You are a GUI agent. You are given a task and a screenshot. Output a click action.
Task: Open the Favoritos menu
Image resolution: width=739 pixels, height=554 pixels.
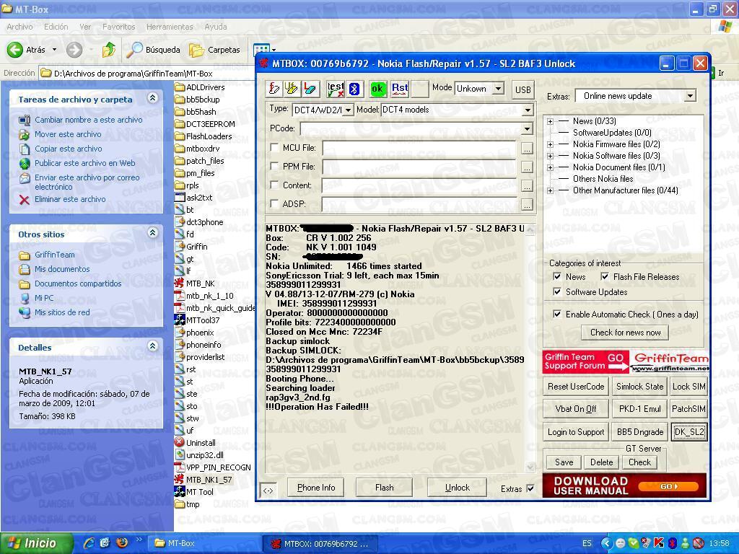[119, 27]
